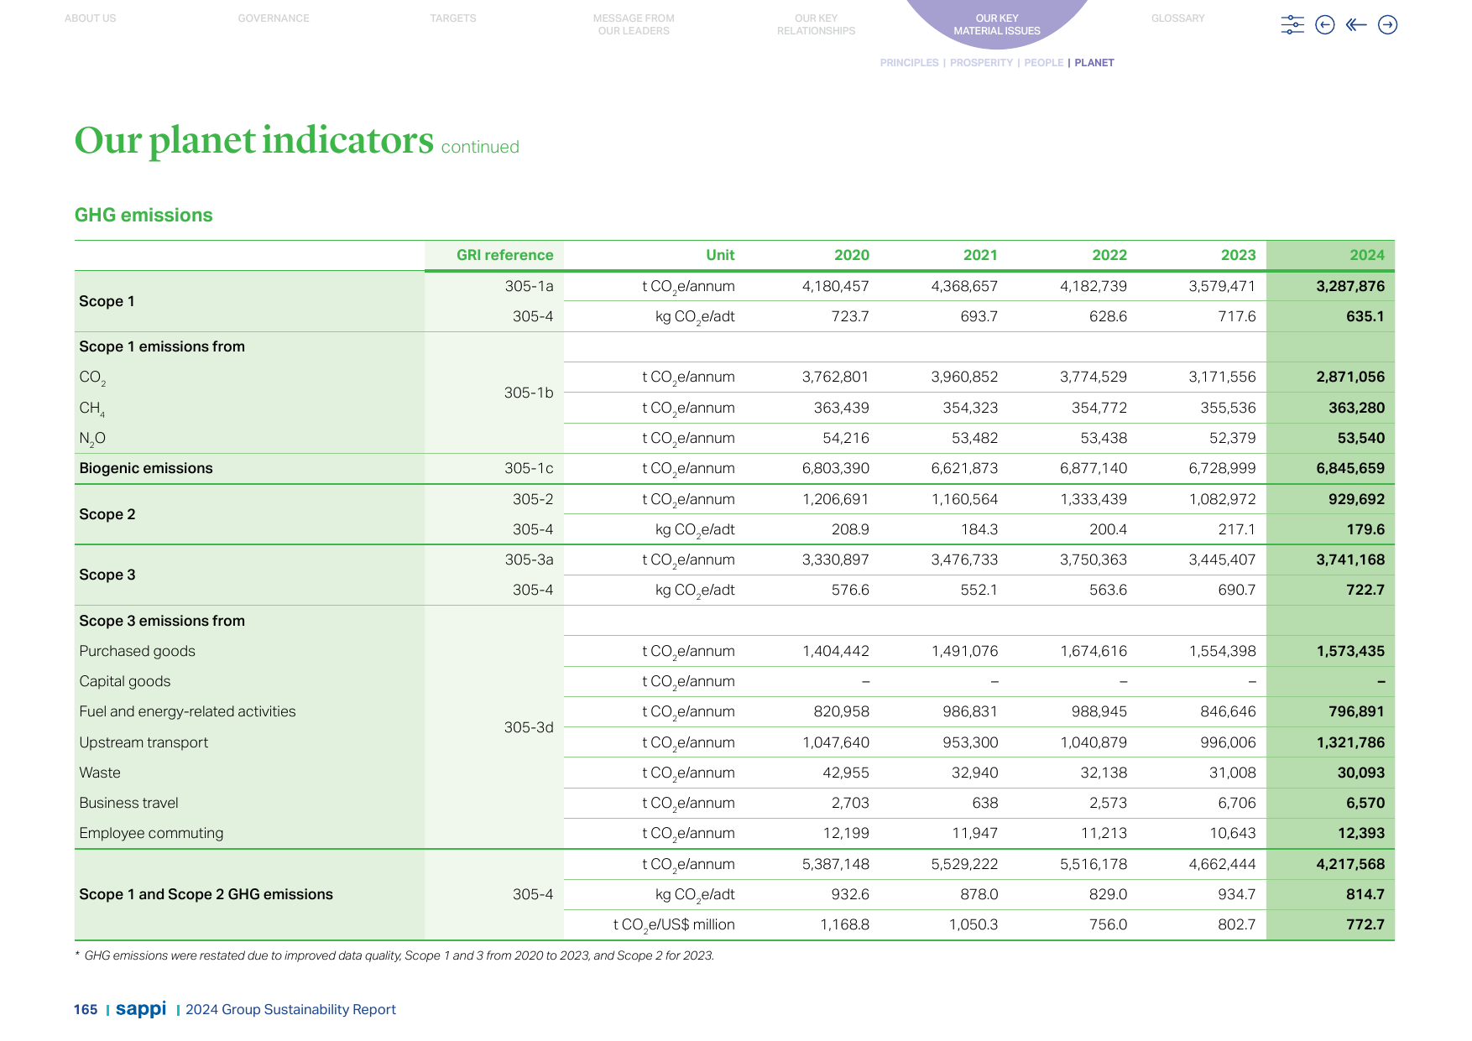Open the Governance section
This screenshot has height=1041, width=1472.
pos(274,18)
